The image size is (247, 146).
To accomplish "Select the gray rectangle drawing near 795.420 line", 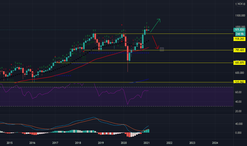I will click(162, 49).
